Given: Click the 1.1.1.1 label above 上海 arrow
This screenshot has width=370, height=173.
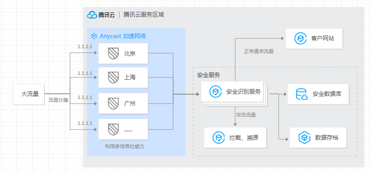Looking at the screenshot, I should 85,73.
